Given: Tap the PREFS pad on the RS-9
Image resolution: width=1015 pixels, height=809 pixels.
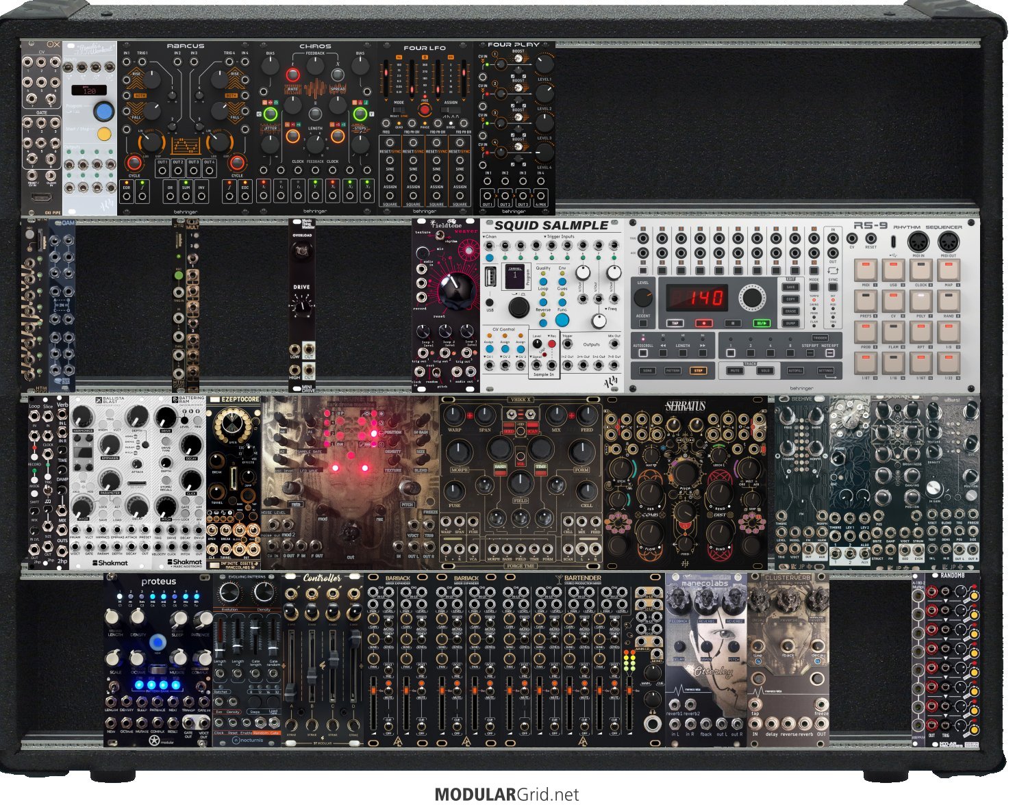Looking at the screenshot, I should click(866, 302).
